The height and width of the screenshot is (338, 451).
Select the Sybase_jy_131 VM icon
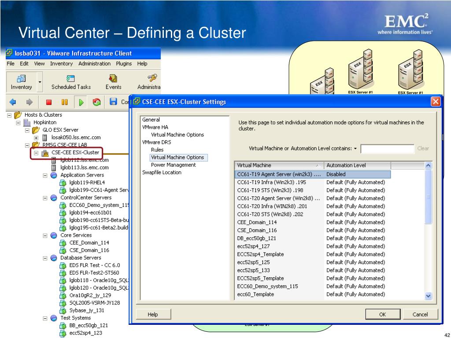click(63, 311)
